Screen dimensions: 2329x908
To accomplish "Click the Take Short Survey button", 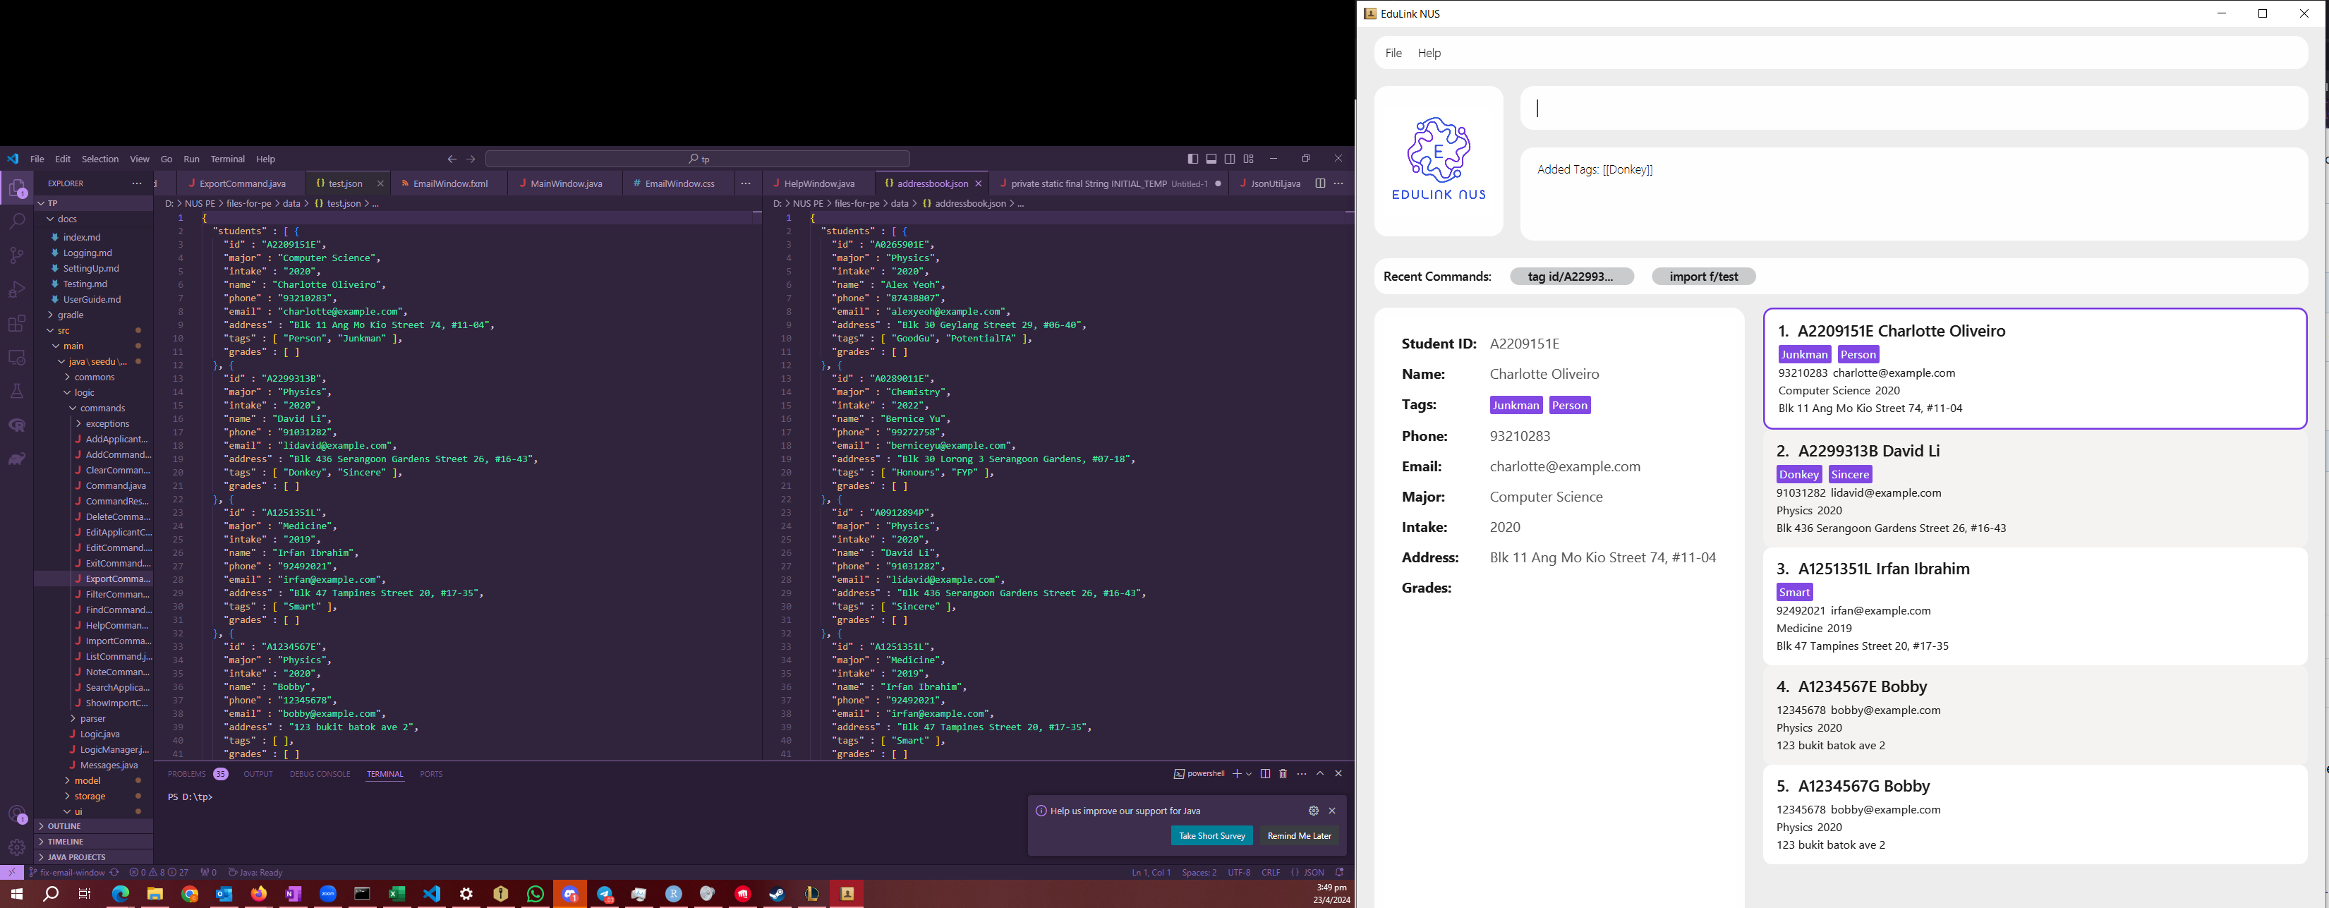I will point(1211,837).
